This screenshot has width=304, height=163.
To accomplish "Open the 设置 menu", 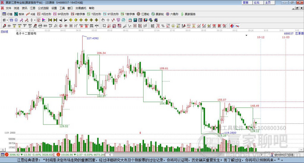I will click(54, 8).
